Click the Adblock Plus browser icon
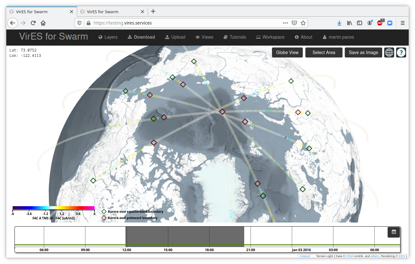 tap(380, 23)
